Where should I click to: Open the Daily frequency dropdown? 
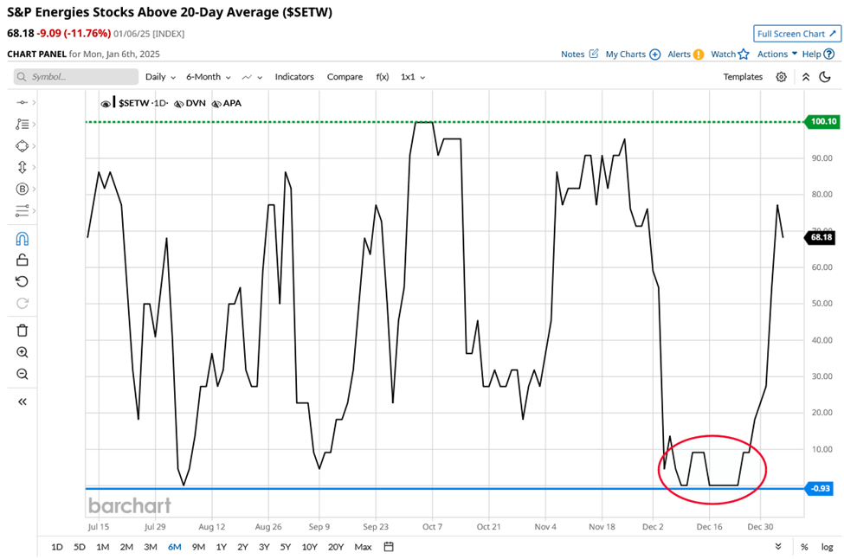point(160,77)
